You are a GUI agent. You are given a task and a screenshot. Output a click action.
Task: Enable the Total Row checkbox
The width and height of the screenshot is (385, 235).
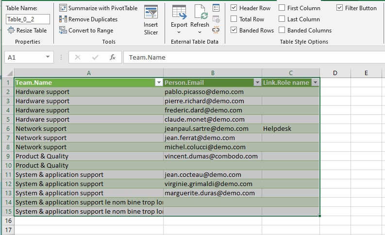tap(234, 19)
